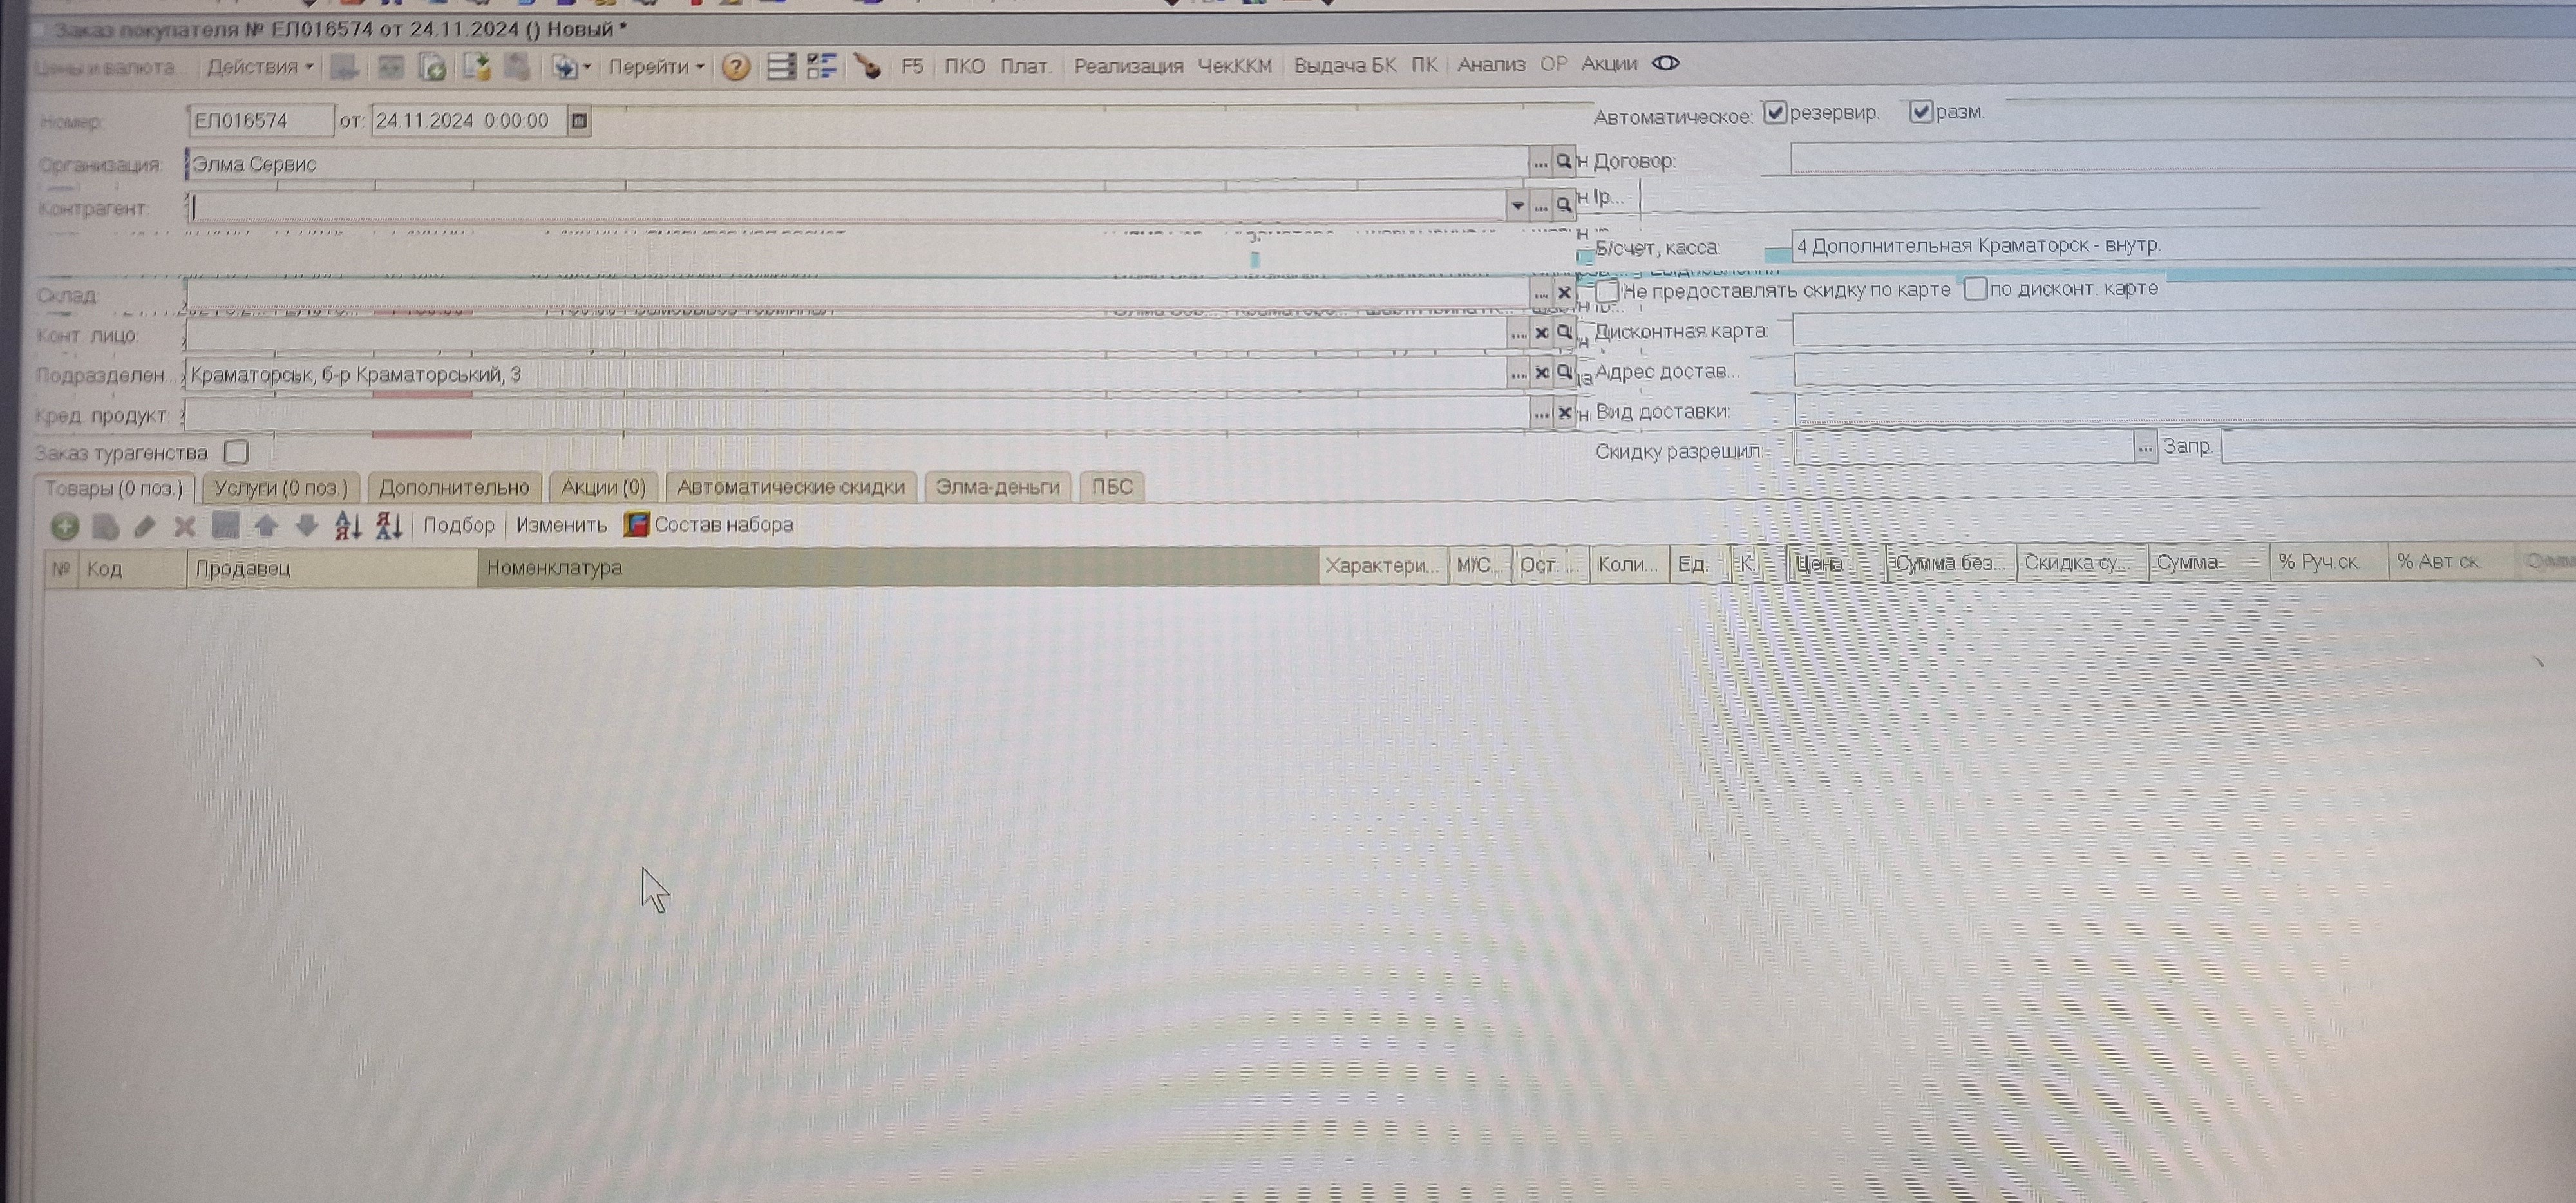Switch to Услуги (0 поз.) tab
Viewport: 2576px width, 1203px height.
[x=281, y=488]
